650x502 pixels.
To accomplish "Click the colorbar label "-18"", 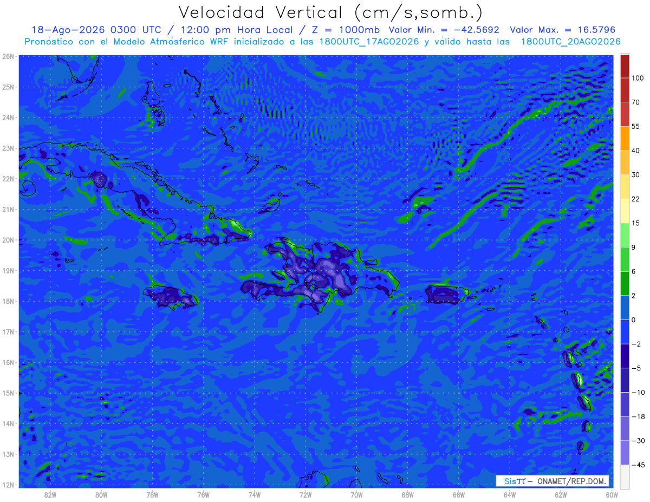I will pyautogui.click(x=638, y=416).
